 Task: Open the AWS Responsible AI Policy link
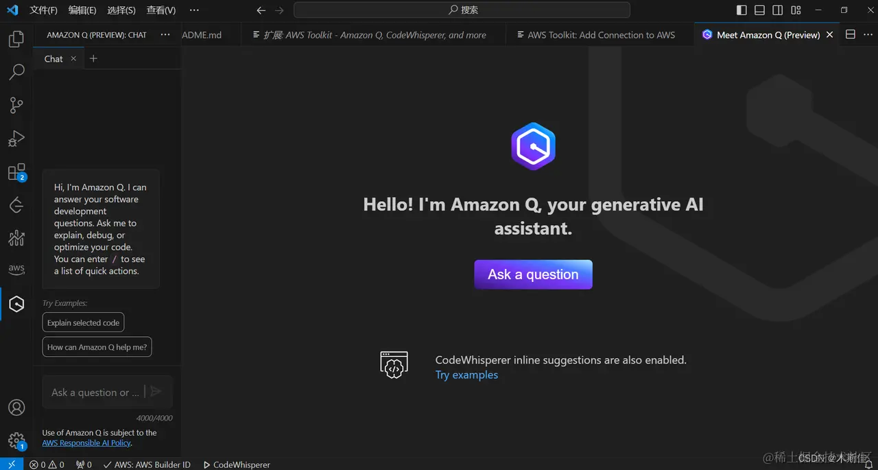click(x=86, y=443)
